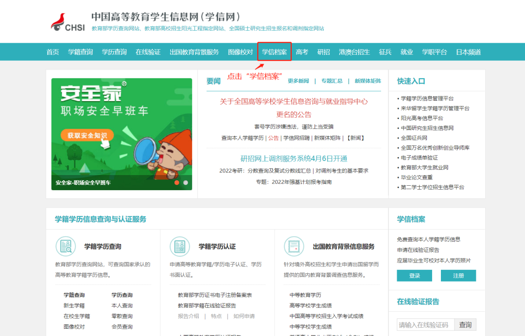The image size is (525, 336).
Task: Click the 登录 button
Action: [415, 276]
